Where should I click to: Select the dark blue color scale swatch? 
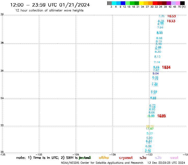[x=123, y=3]
